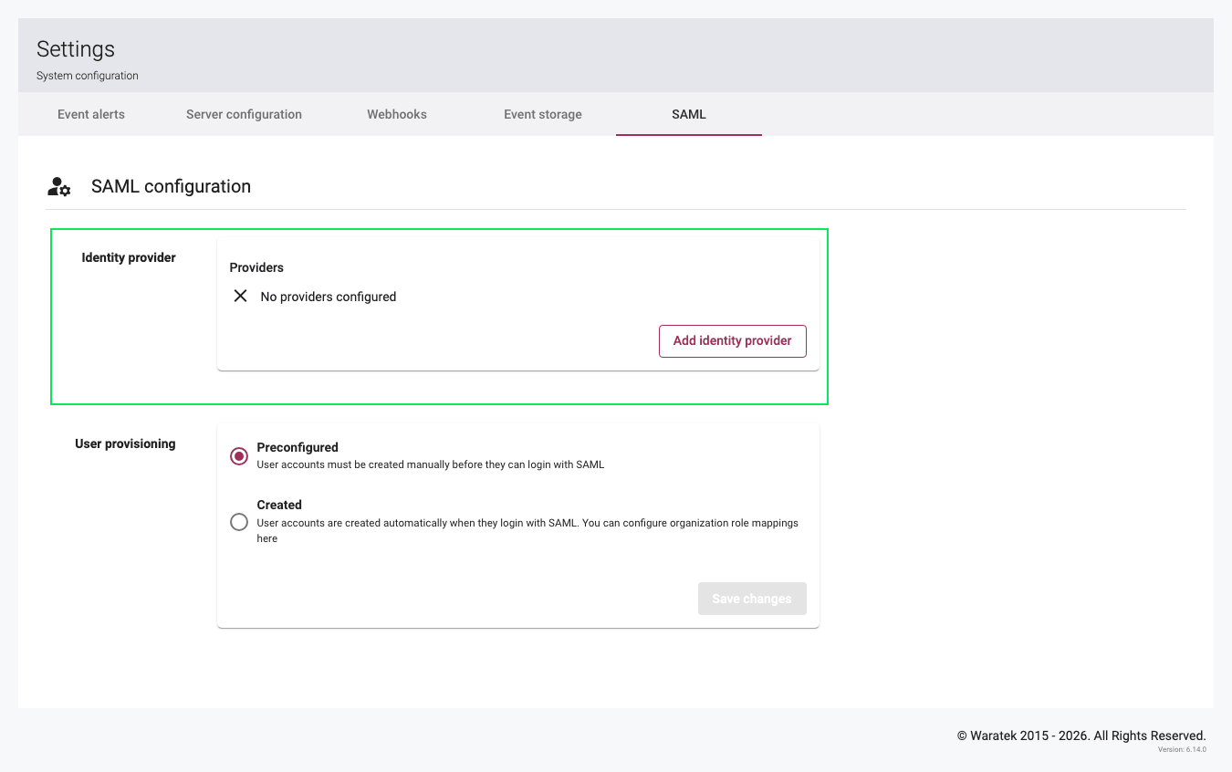This screenshot has height=772, width=1232.
Task: Click the Settings page title
Action: pyautogui.click(x=76, y=49)
